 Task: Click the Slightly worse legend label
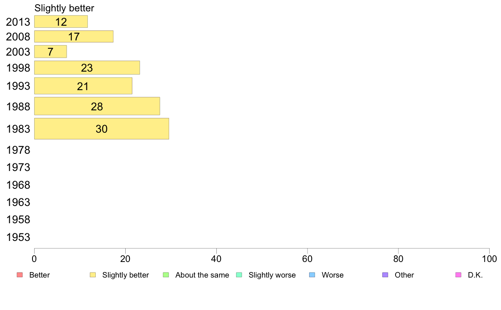click(272, 275)
